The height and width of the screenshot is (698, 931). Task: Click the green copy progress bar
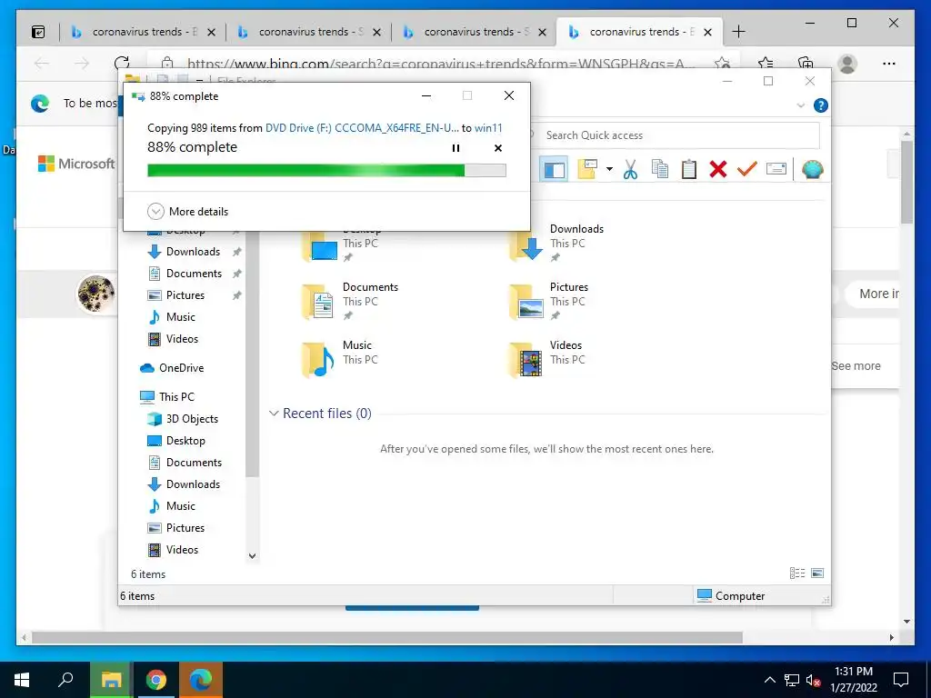326,171
